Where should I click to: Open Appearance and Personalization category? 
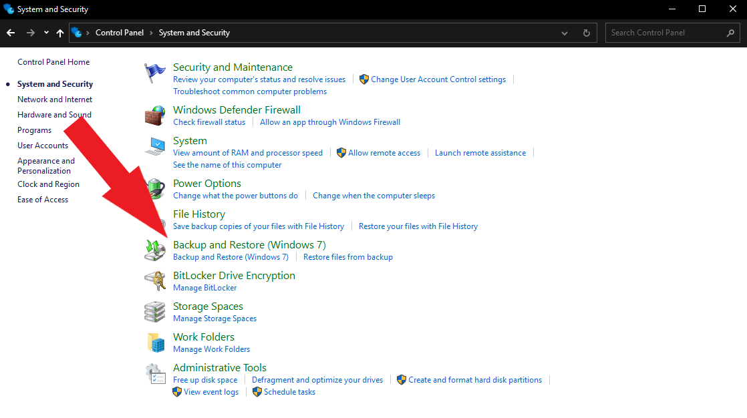click(x=46, y=166)
